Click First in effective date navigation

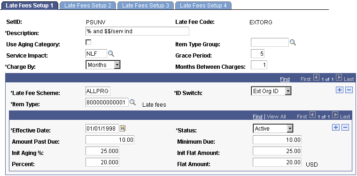click(x=302, y=117)
